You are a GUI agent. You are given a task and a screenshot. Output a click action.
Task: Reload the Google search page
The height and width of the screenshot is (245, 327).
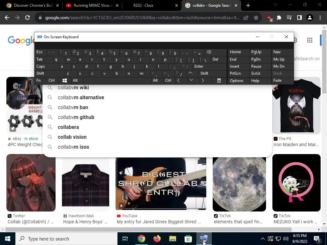(27, 18)
